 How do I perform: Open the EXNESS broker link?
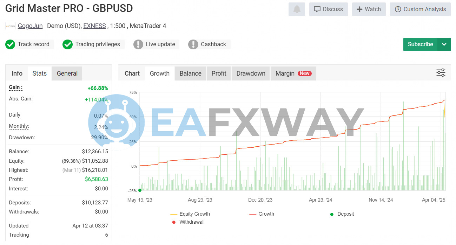pyautogui.click(x=94, y=26)
